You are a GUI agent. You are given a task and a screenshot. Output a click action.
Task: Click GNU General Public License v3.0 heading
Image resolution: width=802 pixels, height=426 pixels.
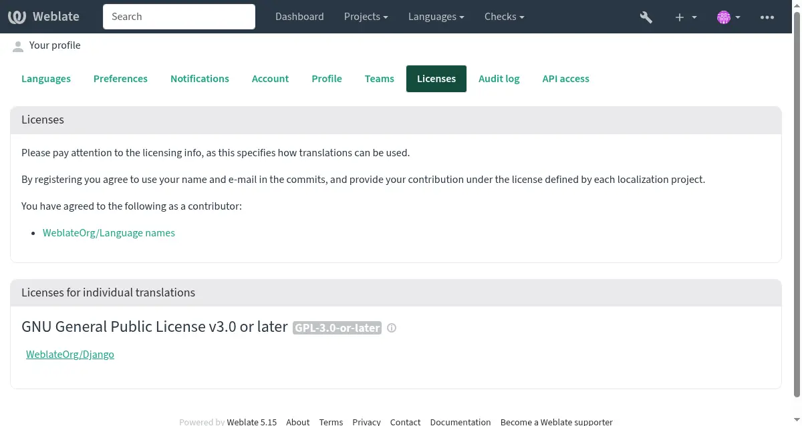(x=155, y=327)
